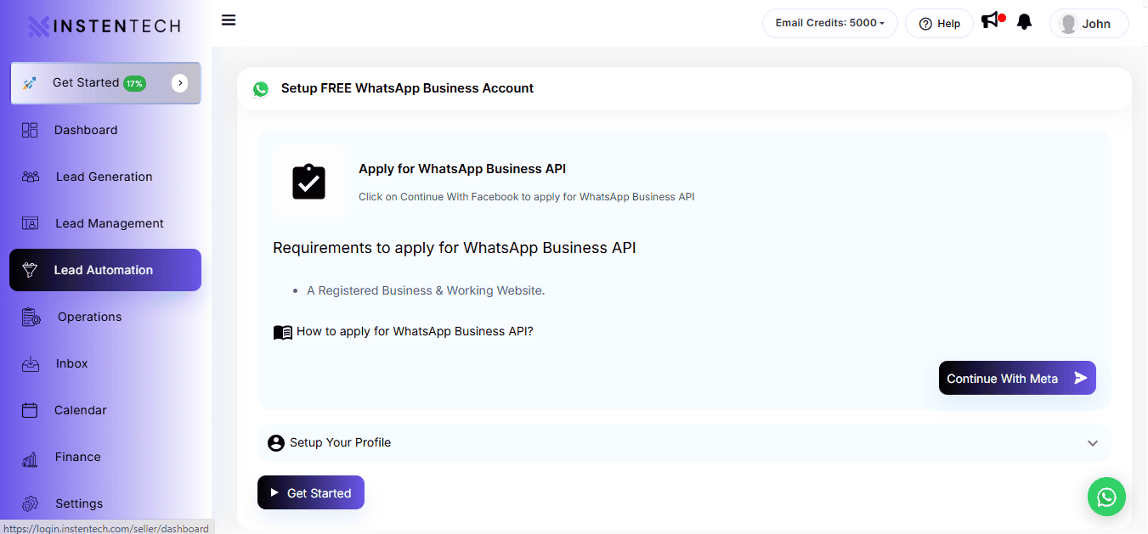Click the 'Click on Continue With Facebook' description
This screenshot has width=1148, height=534.
click(x=527, y=197)
